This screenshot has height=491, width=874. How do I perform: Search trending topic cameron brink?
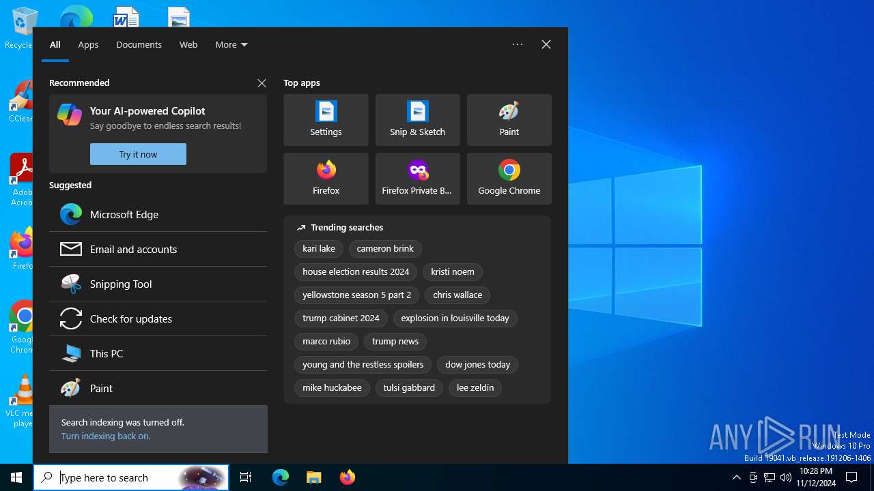coord(385,249)
